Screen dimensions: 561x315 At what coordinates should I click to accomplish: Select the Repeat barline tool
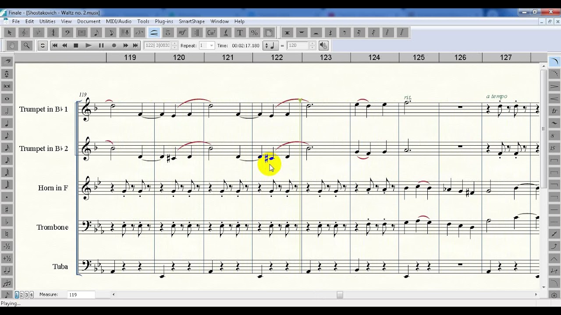click(197, 33)
